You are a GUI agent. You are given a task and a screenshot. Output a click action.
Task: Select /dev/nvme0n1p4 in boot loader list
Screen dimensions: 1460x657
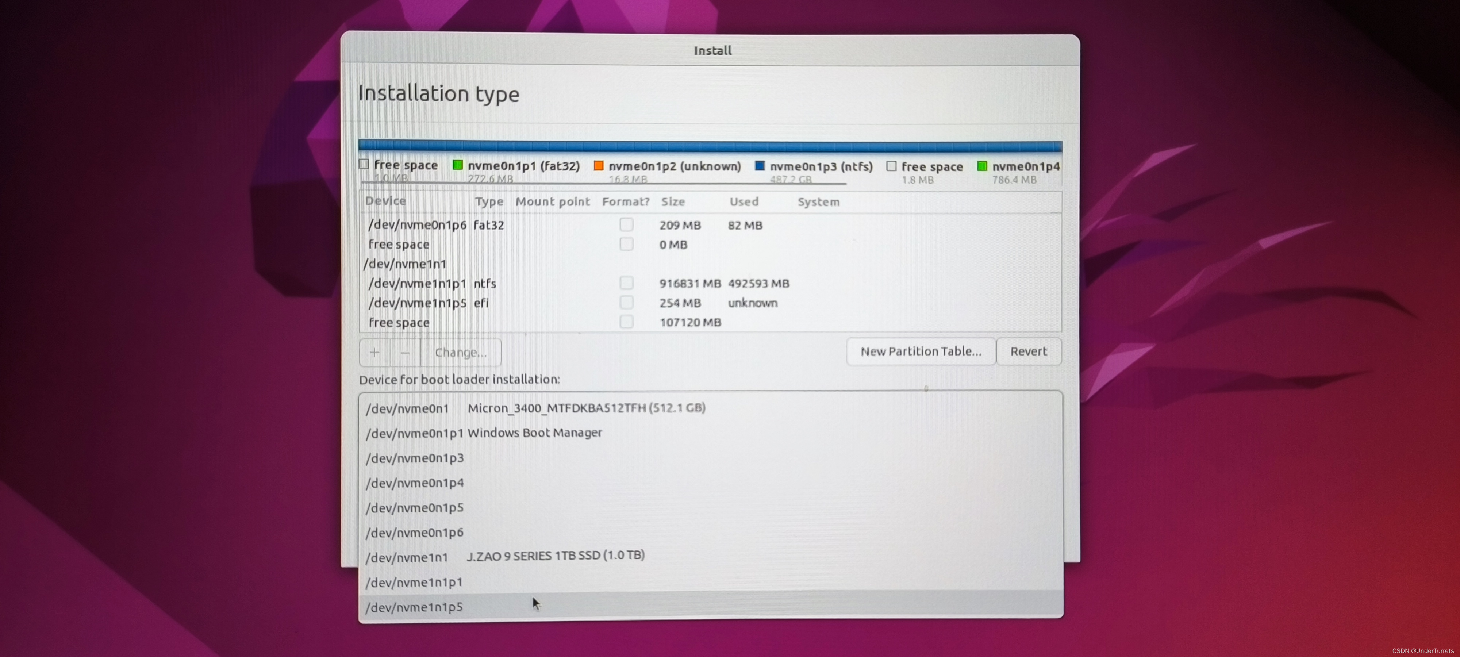(x=414, y=483)
